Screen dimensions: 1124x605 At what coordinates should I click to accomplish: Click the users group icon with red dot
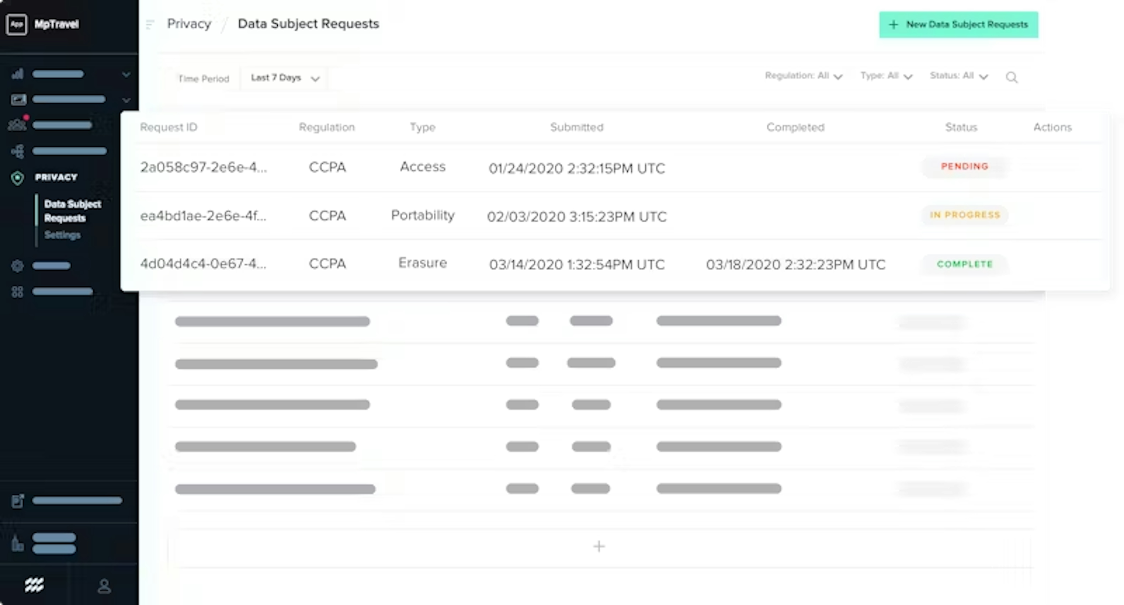pos(18,125)
